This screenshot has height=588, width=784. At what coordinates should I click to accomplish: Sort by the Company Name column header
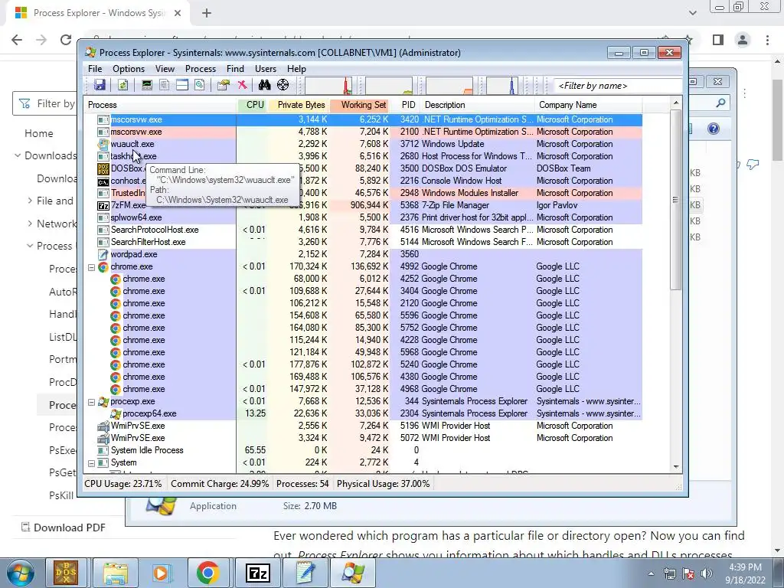589,105
